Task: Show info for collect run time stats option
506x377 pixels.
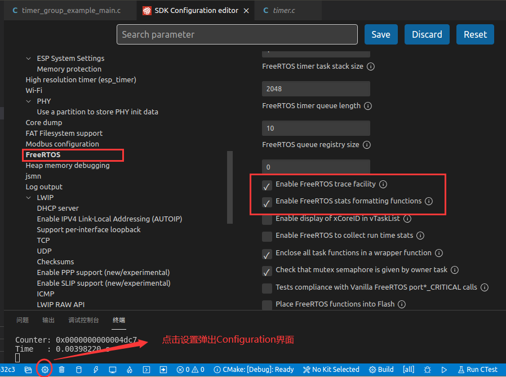Action: point(420,236)
